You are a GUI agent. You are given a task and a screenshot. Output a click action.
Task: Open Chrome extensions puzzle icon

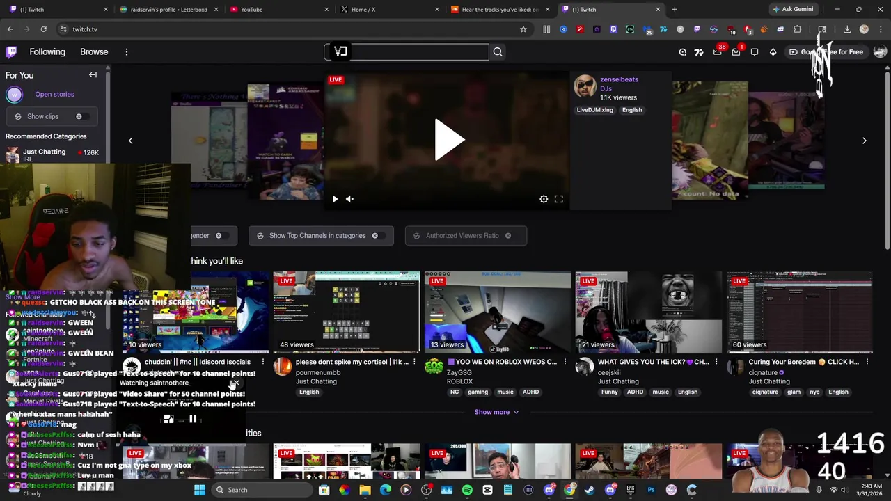pyautogui.click(x=798, y=29)
